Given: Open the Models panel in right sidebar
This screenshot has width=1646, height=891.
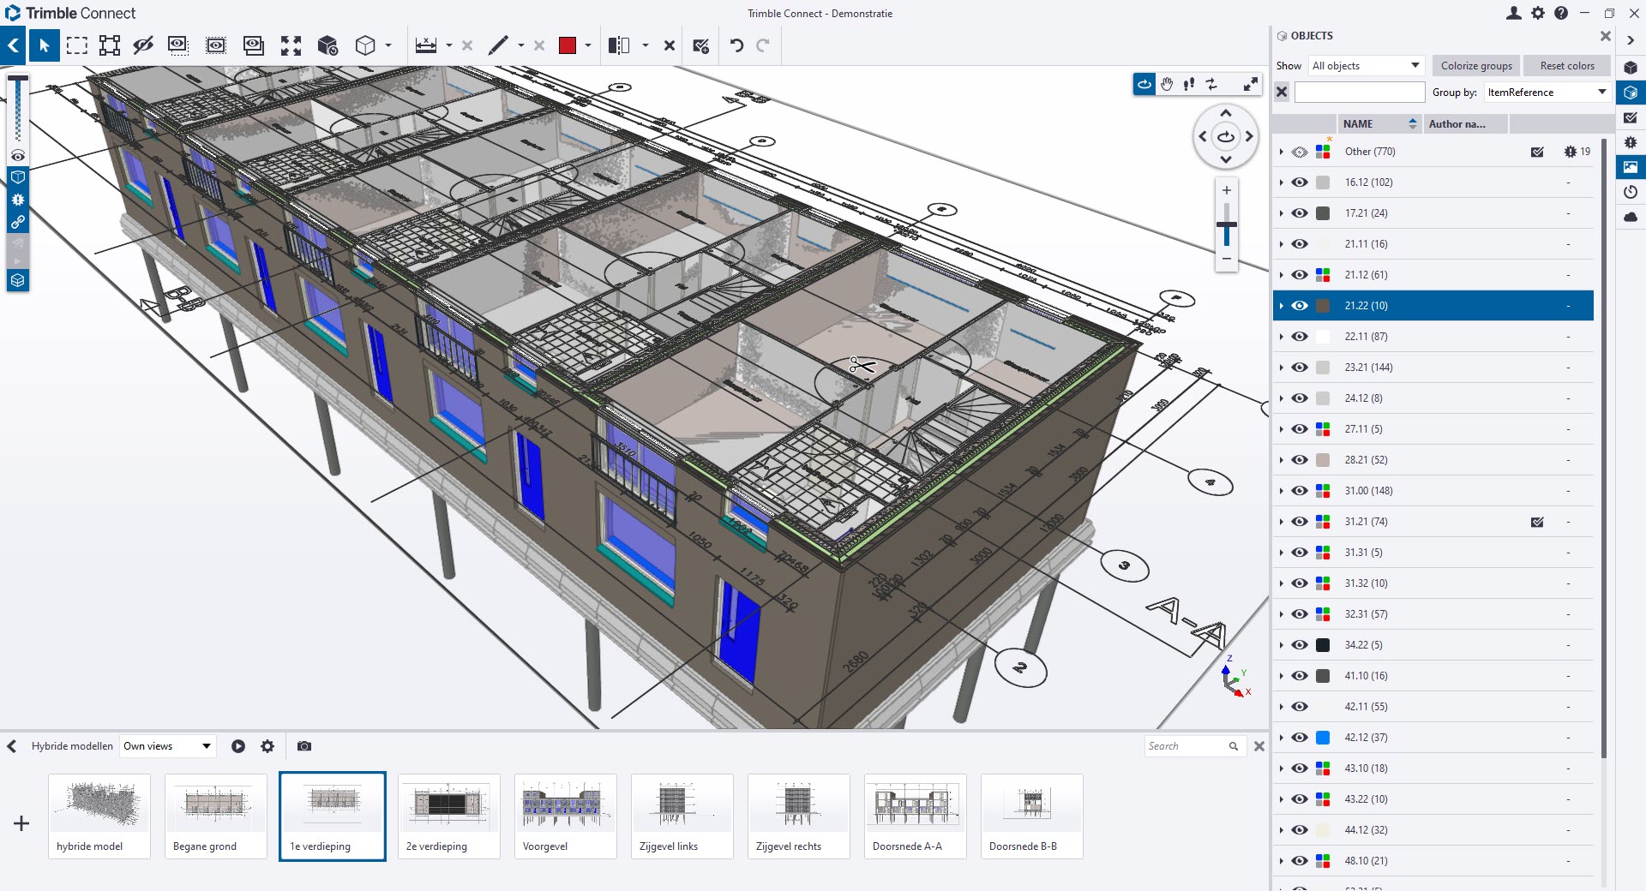Looking at the screenshot, I should click(1631, 68).
